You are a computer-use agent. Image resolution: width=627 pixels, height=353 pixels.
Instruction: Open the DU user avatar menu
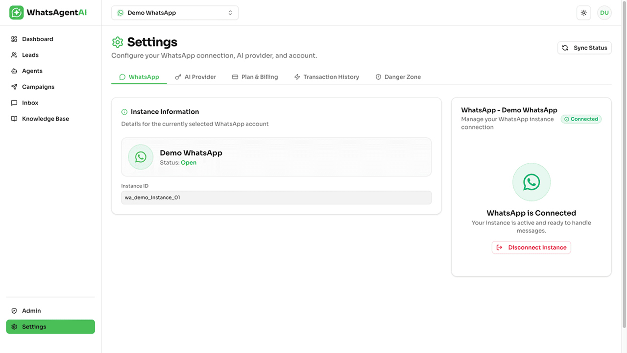(604, 13)
